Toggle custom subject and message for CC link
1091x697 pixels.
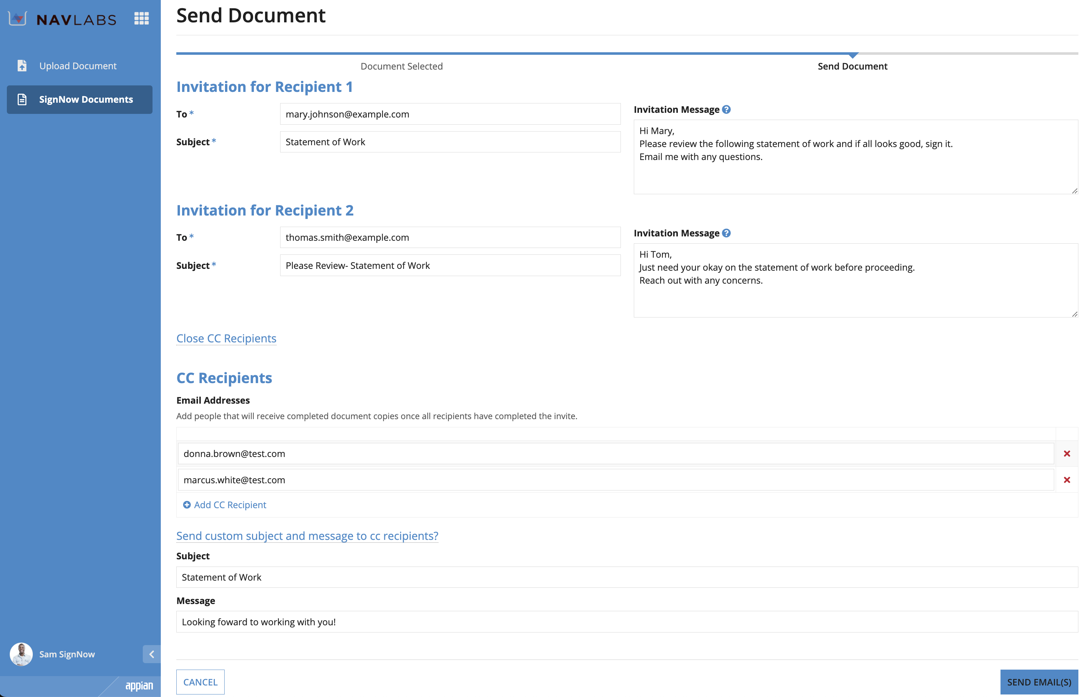tap(307, 536)
